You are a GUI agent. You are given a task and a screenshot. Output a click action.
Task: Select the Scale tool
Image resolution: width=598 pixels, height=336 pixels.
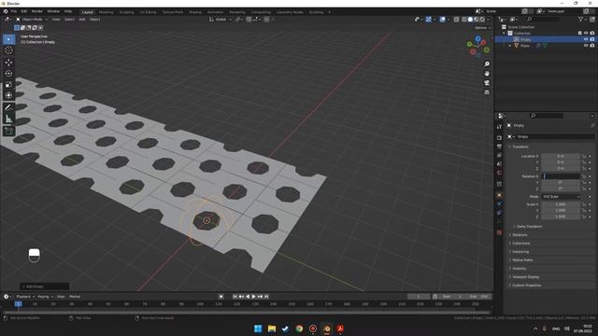coord(8,85)
